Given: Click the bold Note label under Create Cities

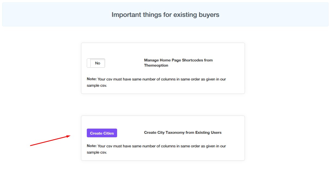Looking at the screenshot, I should [x=92, y=146].
